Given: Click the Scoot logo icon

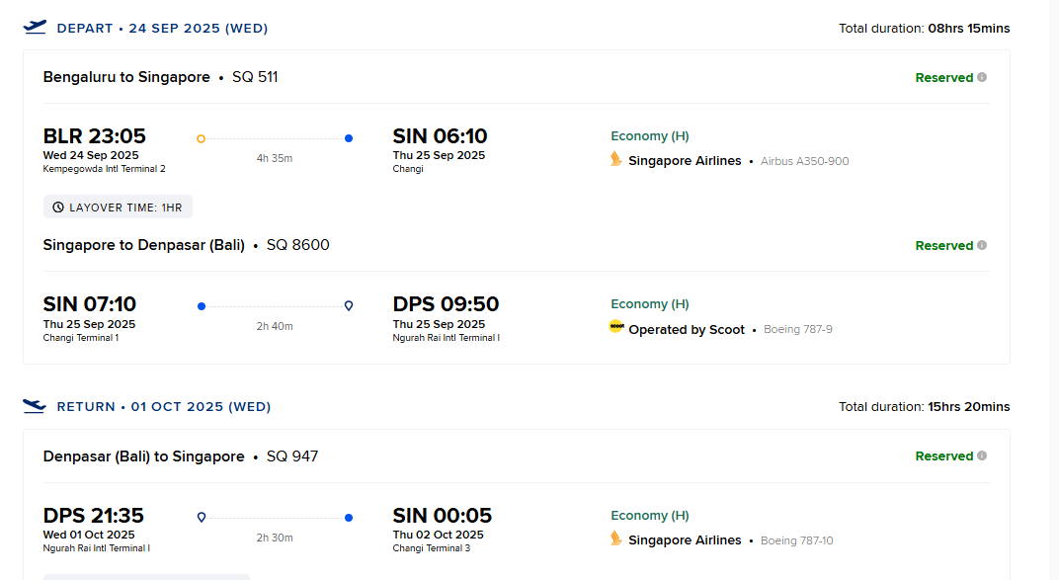Looking at the screenshot, I should [x=616, y=327].
